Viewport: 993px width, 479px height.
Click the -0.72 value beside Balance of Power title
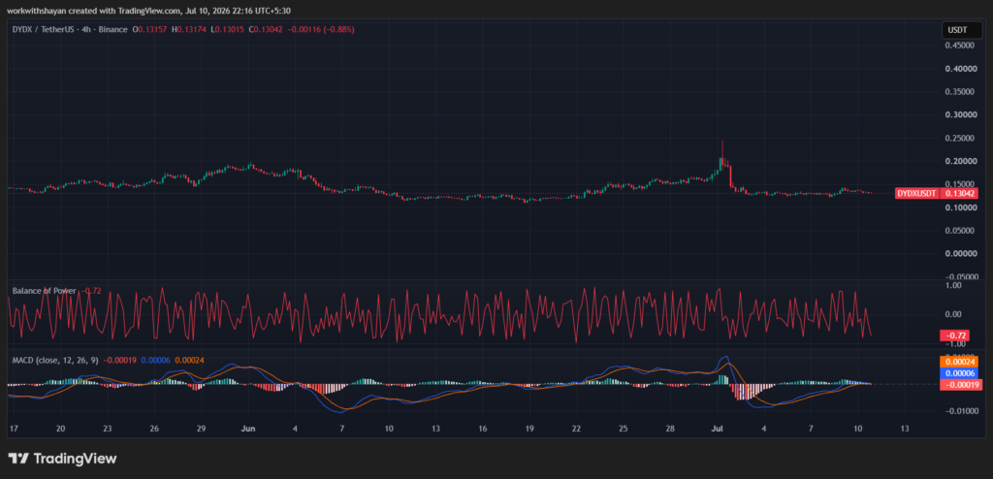pos(92,291)
